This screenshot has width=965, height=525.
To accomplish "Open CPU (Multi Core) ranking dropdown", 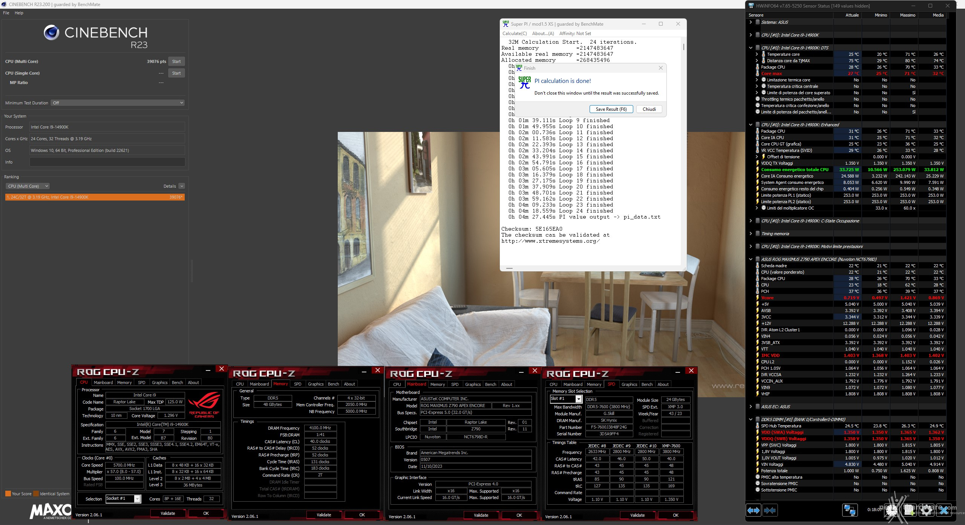I will pyautogui.click(x=28, y=186).
